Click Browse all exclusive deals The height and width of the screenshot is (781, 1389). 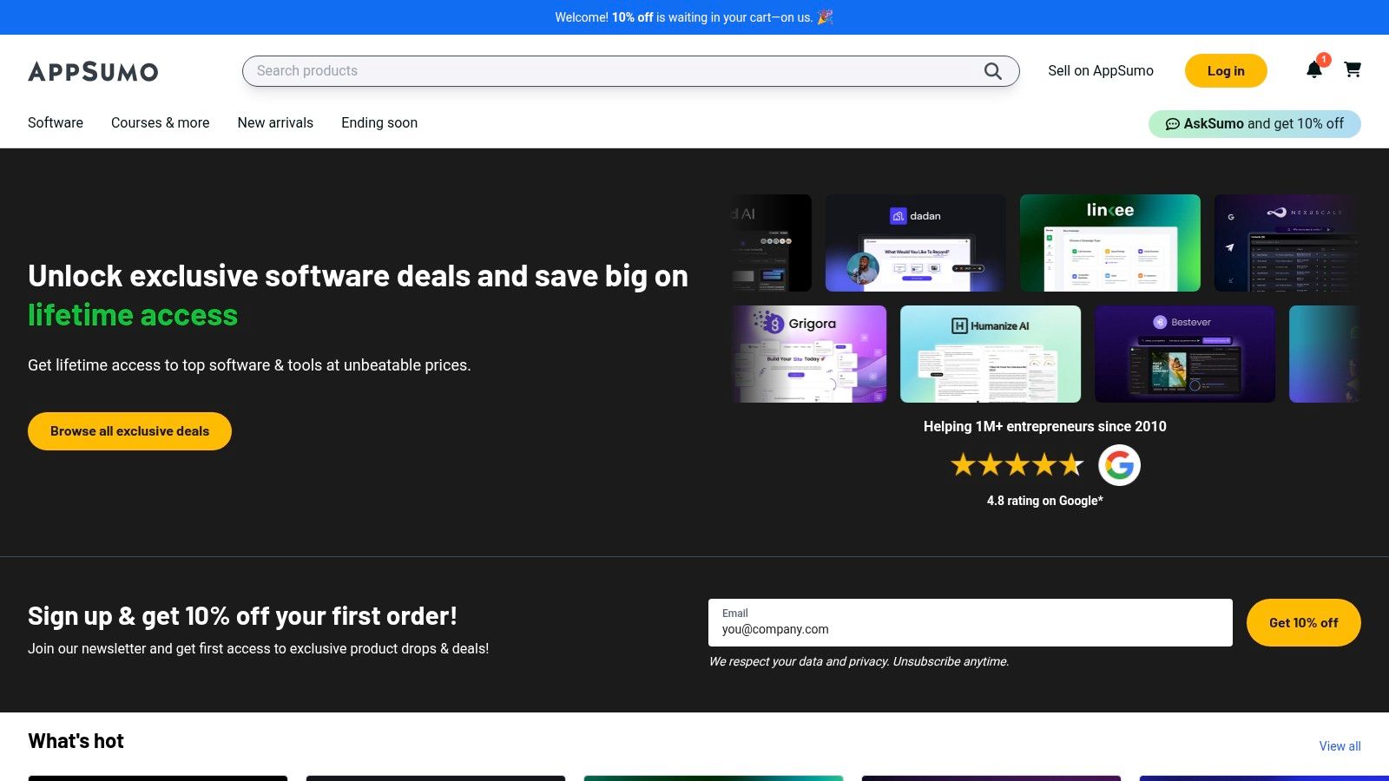129,431
